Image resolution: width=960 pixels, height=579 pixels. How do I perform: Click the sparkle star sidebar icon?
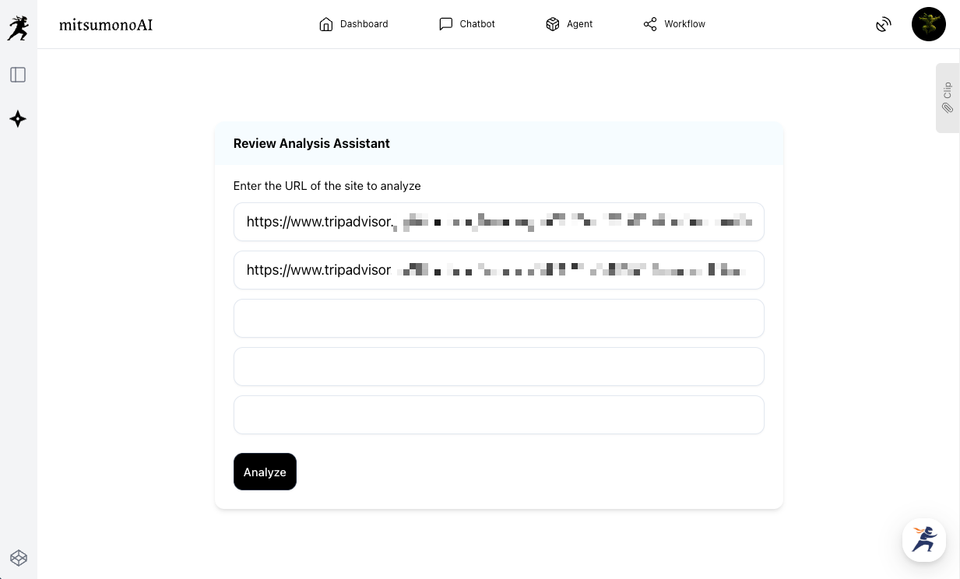18,119
